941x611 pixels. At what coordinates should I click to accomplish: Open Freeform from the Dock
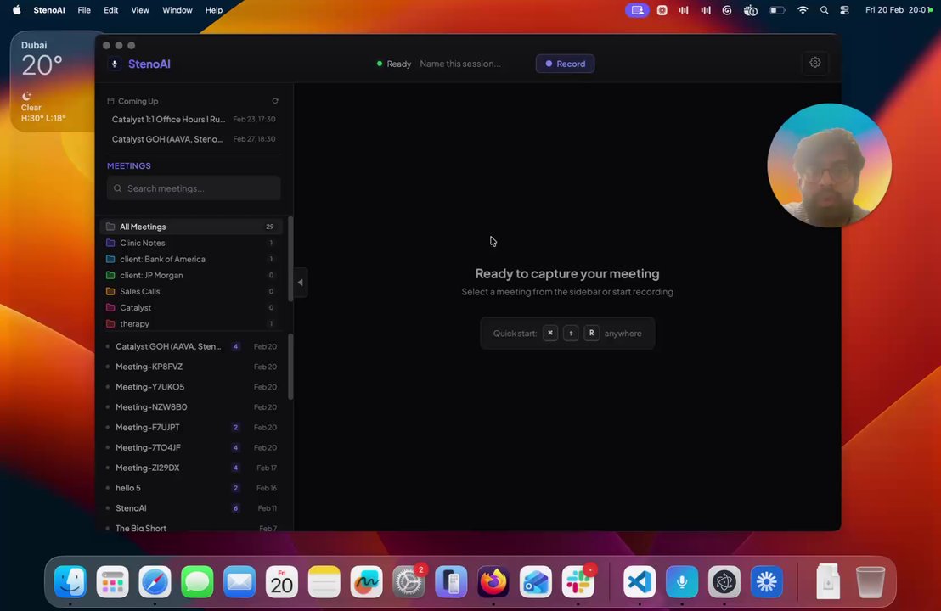pos(366,581)
